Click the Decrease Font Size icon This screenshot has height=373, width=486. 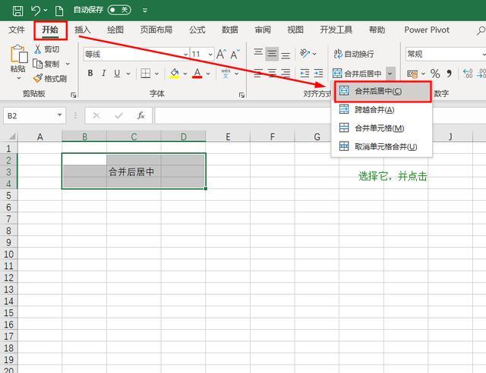[x=235, y=55]
